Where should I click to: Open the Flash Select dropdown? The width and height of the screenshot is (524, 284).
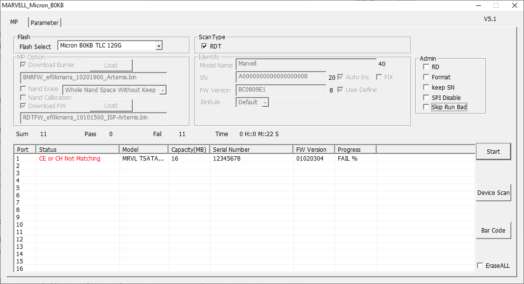click(159, 46)
